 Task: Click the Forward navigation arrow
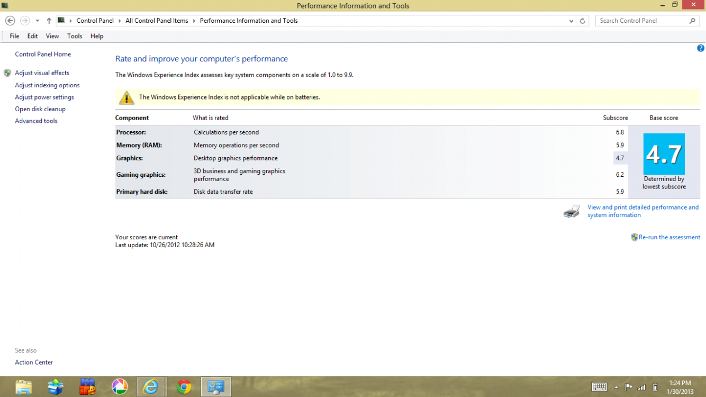pos(24,21)
